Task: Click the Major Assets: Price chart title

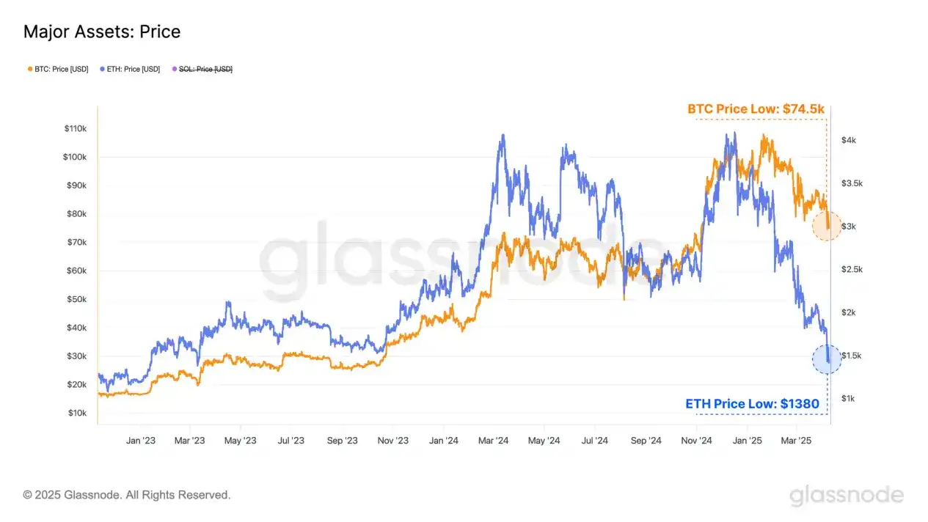Action: click(102, 32)
